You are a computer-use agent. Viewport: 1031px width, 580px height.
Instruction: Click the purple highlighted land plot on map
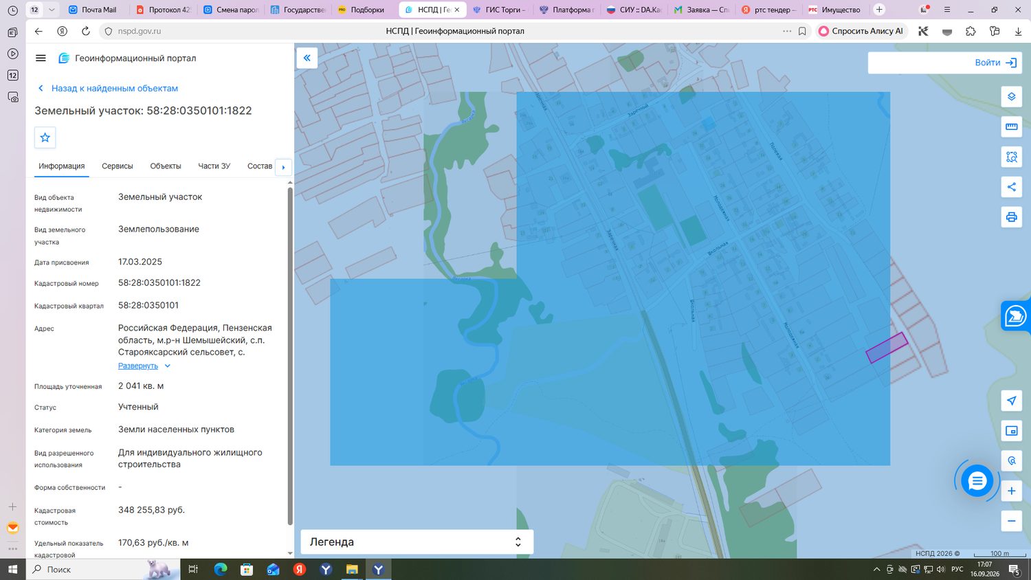point(887,348)
